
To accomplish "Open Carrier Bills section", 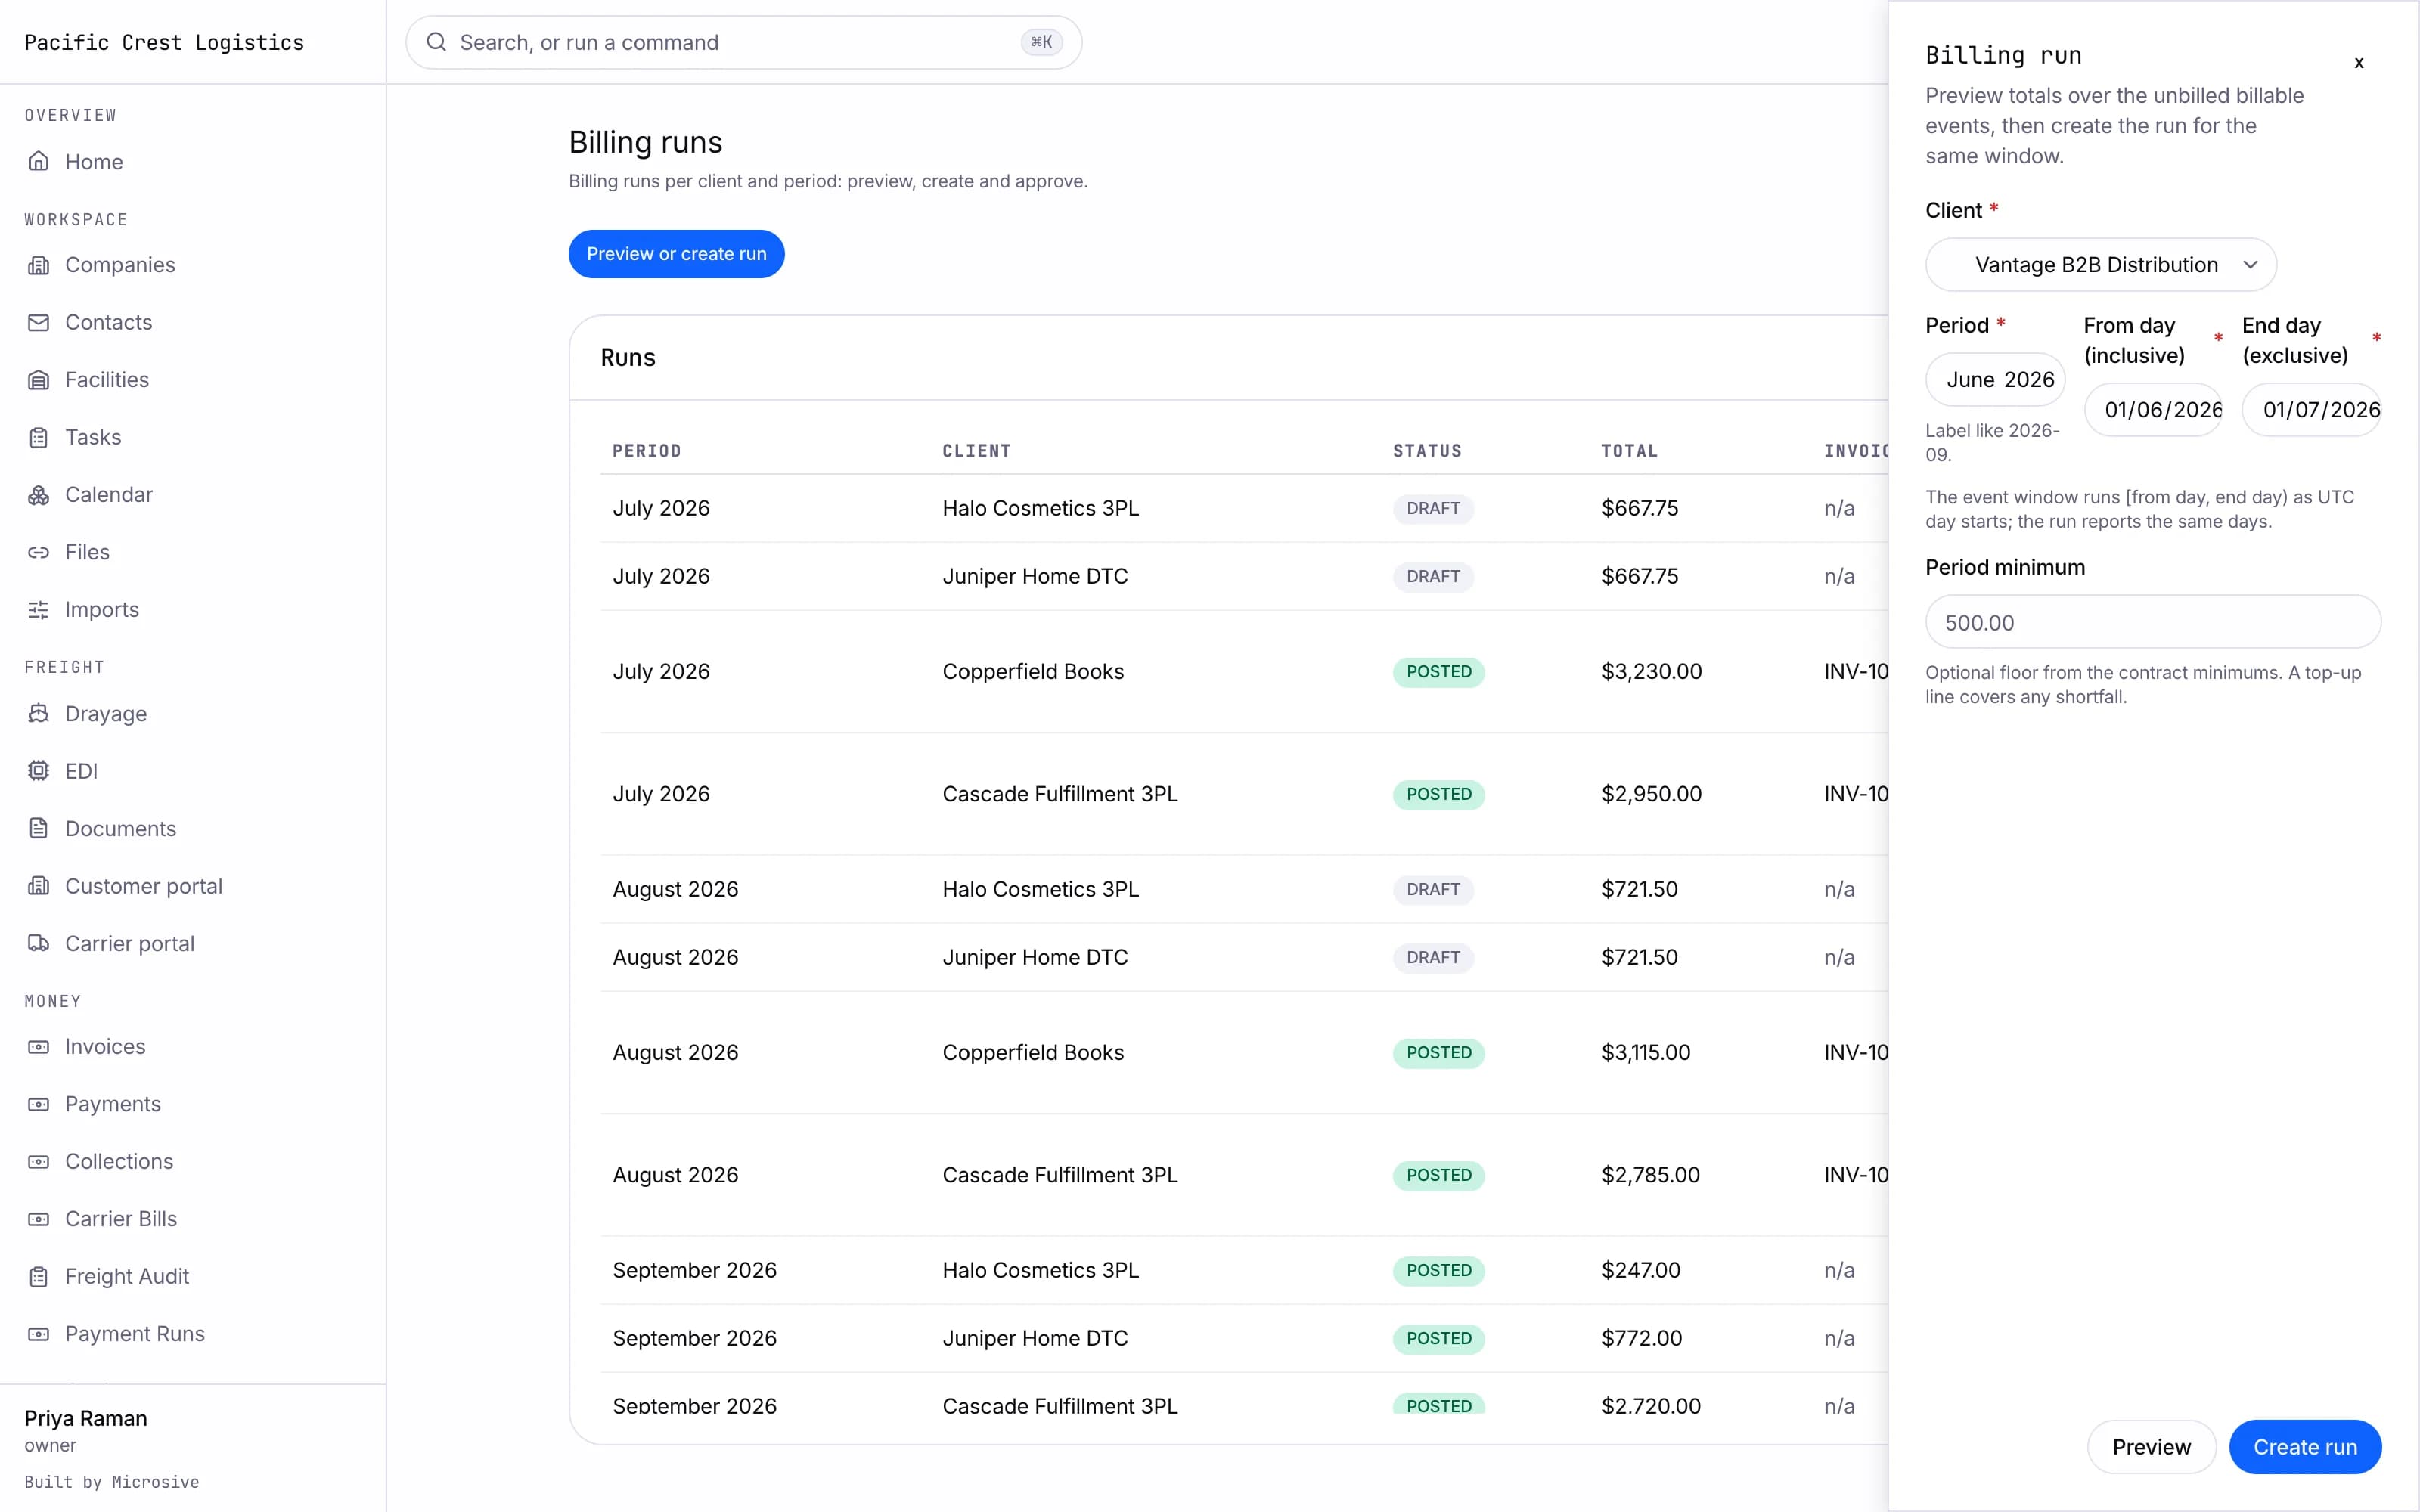I will [x=120, y=1219].
